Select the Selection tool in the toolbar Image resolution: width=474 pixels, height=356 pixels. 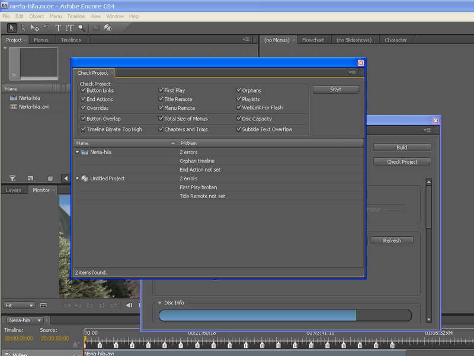(x=12, y=27)
